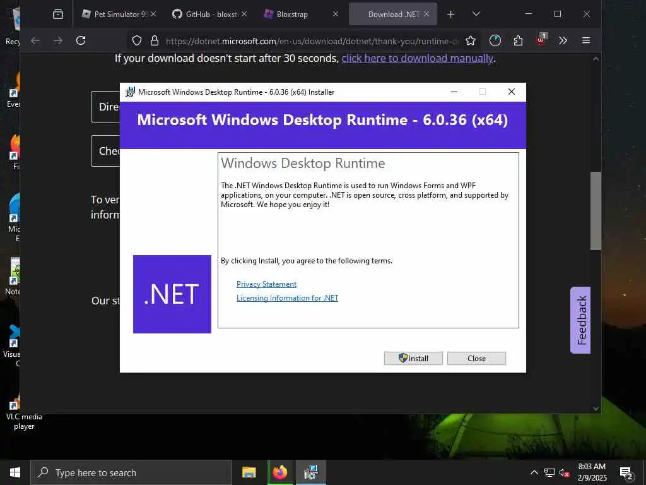The height and width of the screenshot is (485, 646).
Task: Close the Pet Simulator 99 tab
Action: tap(153, 14)
